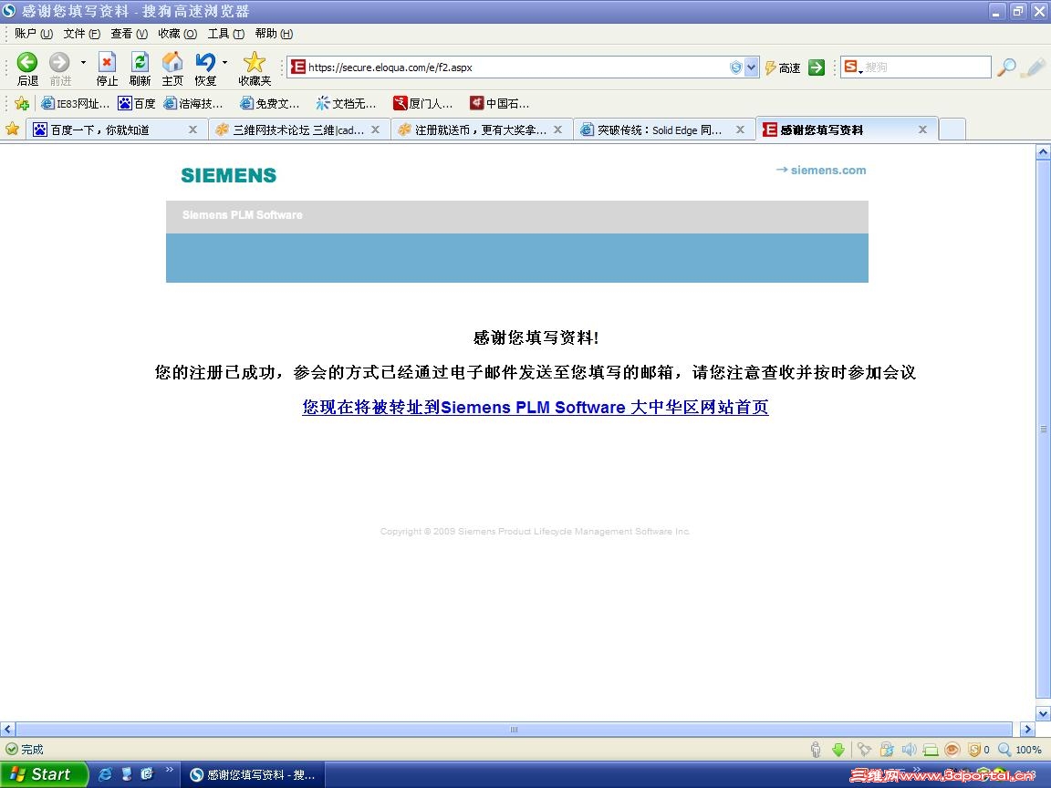The width and height of the screenshot is (1051, 788).
Task: Open the 厦门人 bookmark
Action: coord(423,103)
